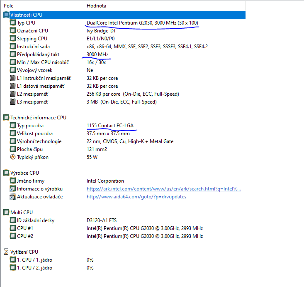Select the Intel Corporation value
The width and height of the screenshot is (304, 287).
tap(105, 181)
